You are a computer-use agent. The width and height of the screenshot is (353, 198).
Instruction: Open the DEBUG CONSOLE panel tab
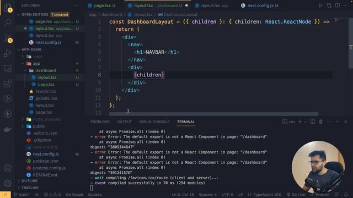pyautogui.click(x=154, y=122)
